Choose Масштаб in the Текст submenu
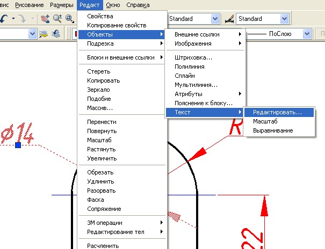The image size is (325, 249). click(x=279, y=121)
